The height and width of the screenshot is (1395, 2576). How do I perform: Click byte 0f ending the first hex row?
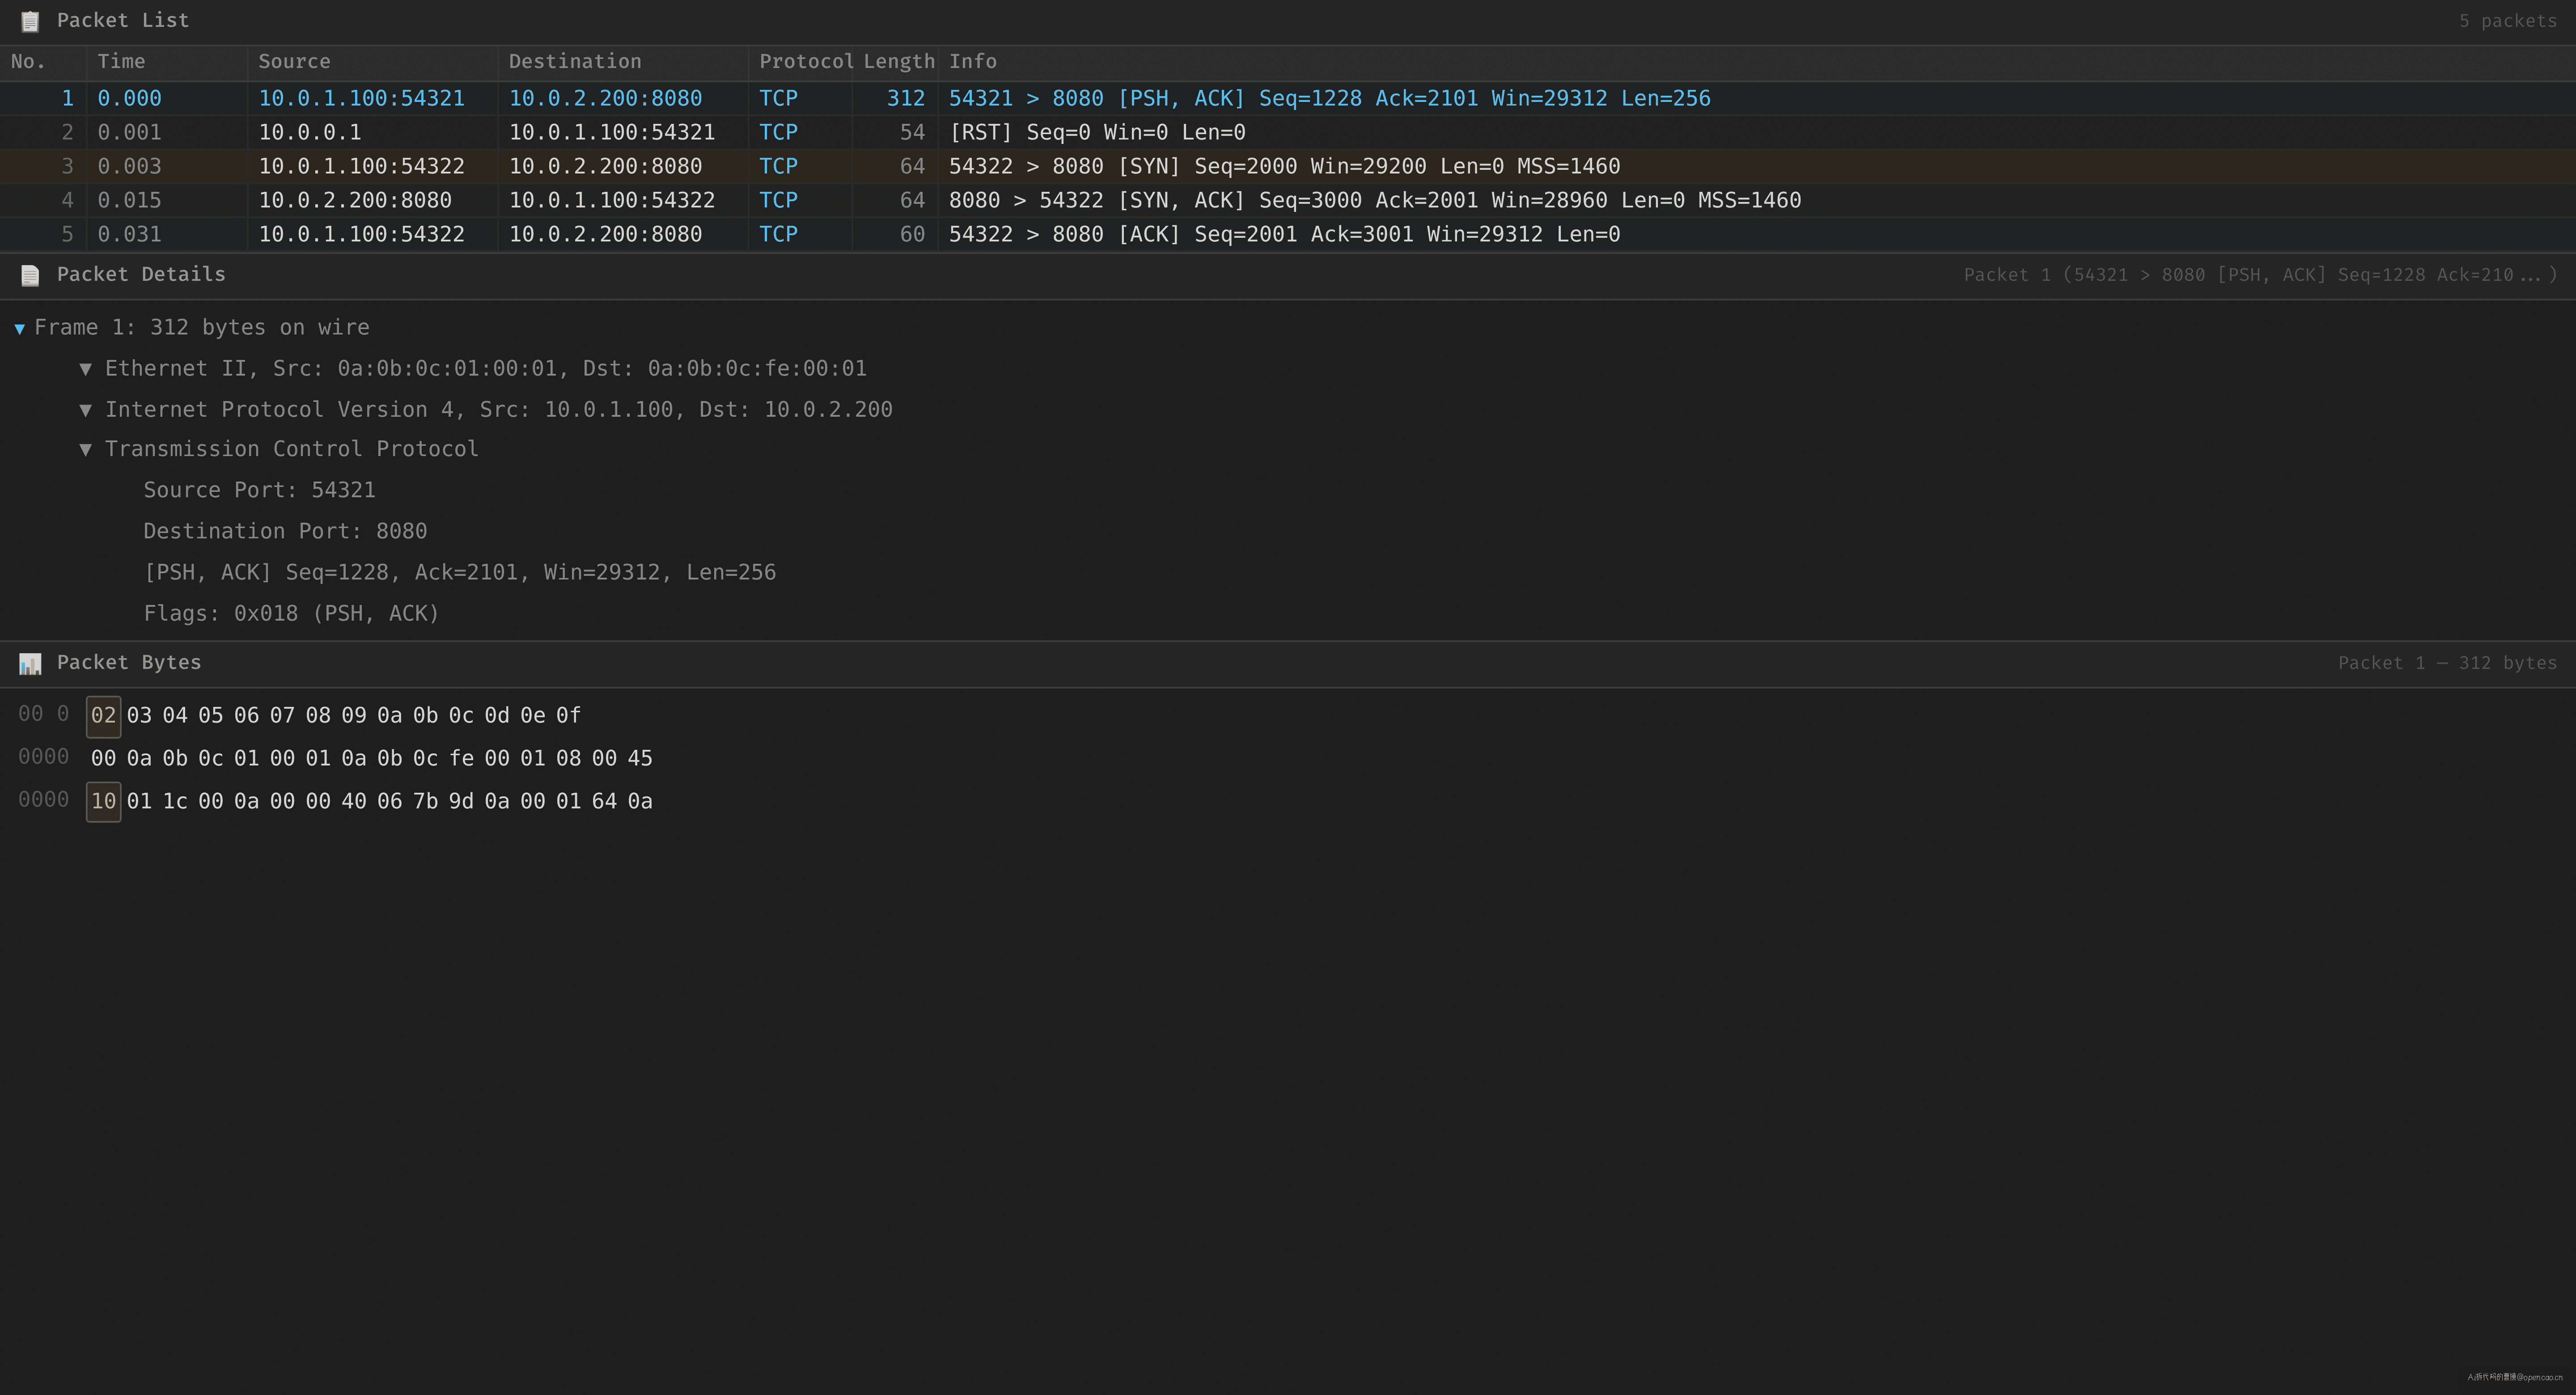click(568, 716)
